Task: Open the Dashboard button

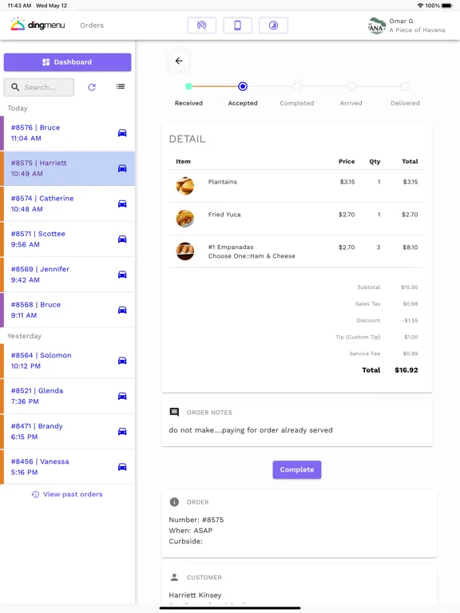Action: click(67, 62)
